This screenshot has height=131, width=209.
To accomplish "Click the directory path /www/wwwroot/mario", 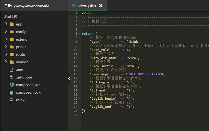I will coord(32,6).
